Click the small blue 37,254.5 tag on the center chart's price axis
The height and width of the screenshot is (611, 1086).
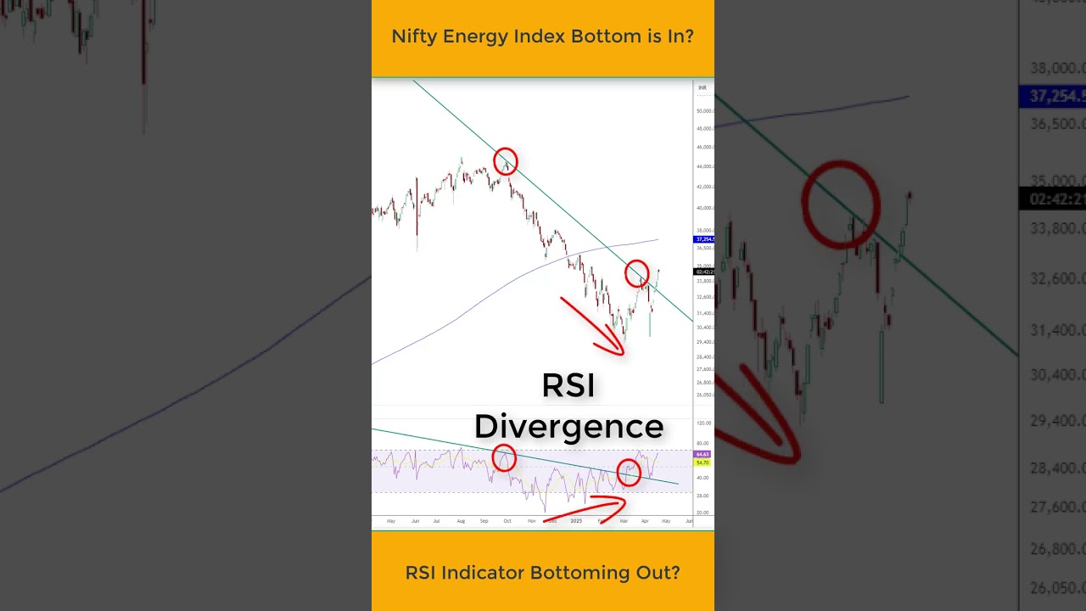[704, 239]
